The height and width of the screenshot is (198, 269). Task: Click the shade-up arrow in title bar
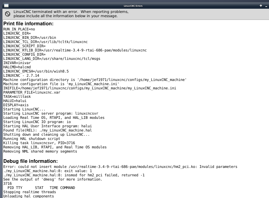click(x=261, y=6)
